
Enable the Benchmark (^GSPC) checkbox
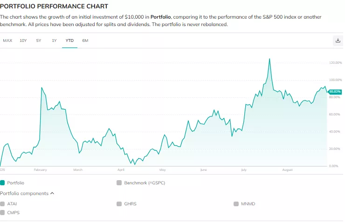[x=119, y=183]
